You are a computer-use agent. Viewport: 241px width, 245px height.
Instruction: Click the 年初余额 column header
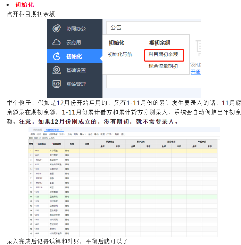(202, 142)
